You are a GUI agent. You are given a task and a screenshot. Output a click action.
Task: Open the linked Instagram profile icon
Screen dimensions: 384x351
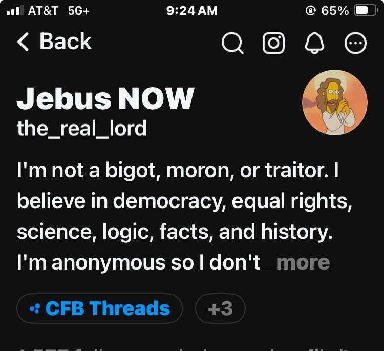tap(273, 44)
